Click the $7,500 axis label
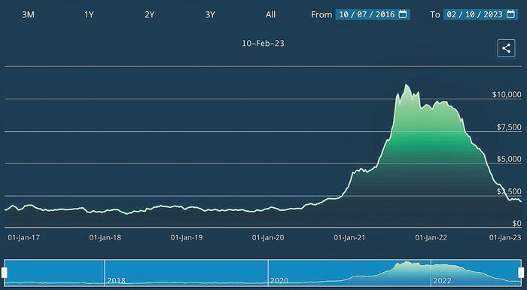 (x=509, y=127)
